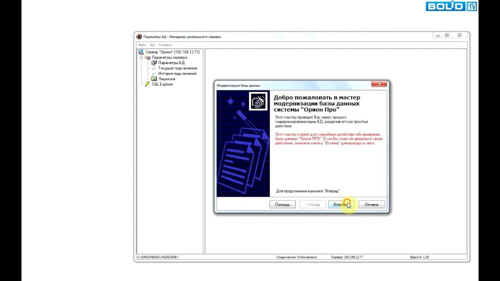Click the Орион server computer icon
Screen dimensions: 500x281
(x=141, y=52)
